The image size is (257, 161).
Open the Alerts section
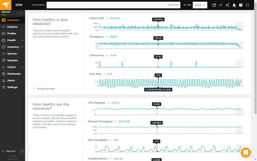11,80
